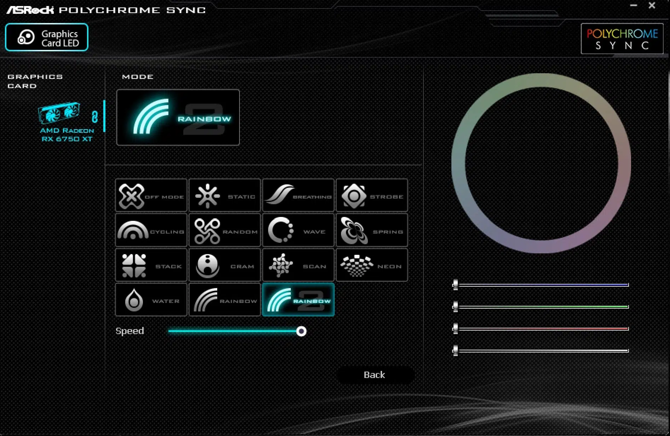Toggle the sync link icon beside the graphics card
Screen dimensions: 670x436
point(94,117)
